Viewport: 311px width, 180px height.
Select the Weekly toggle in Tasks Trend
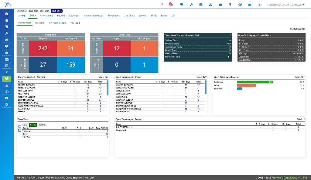pos(33,125)
